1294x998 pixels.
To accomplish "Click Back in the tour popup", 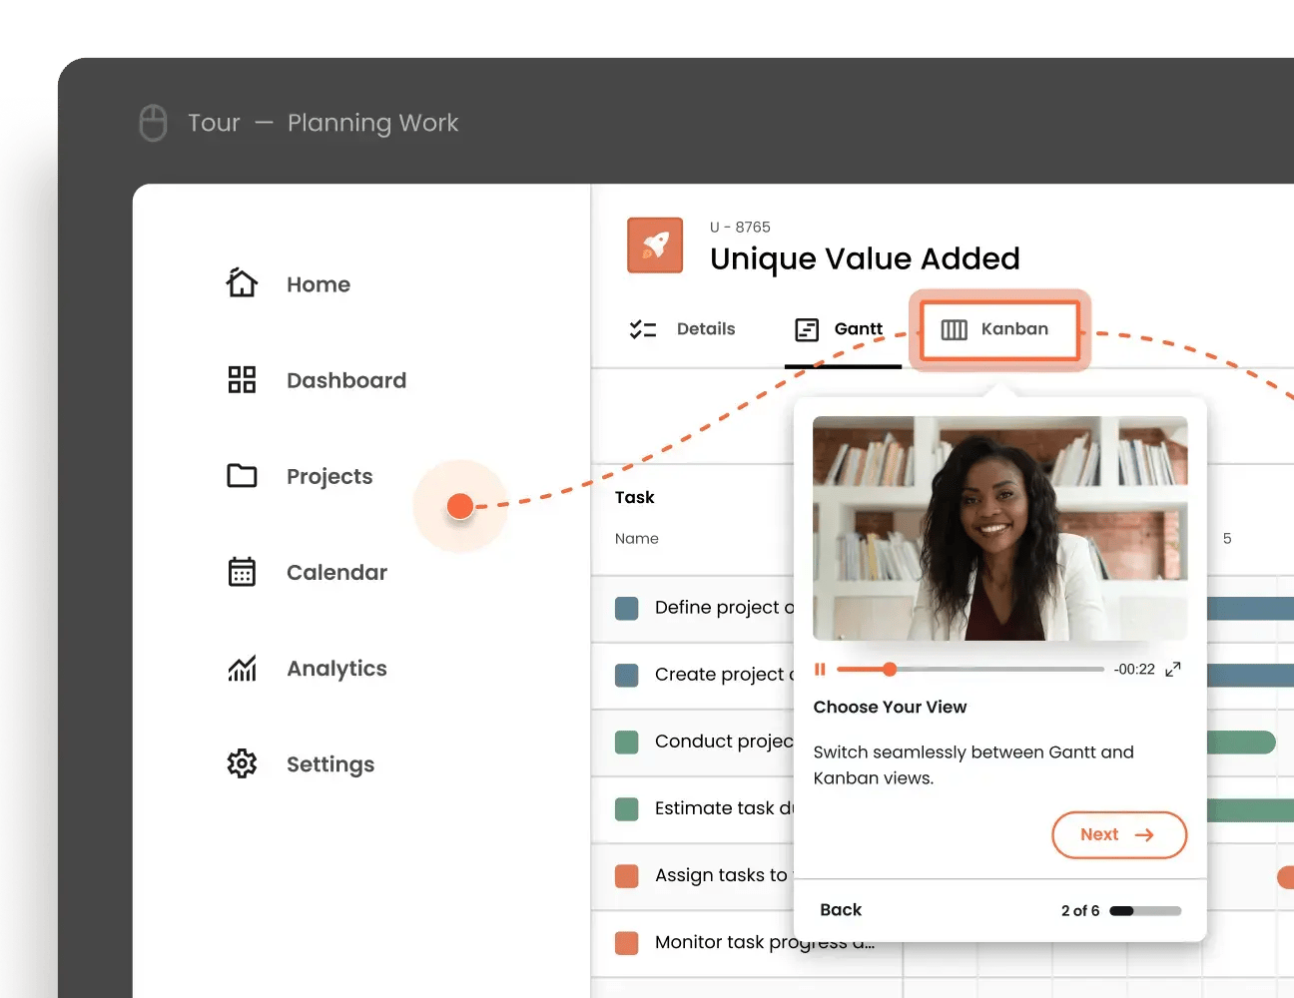I will click(841, 910).
